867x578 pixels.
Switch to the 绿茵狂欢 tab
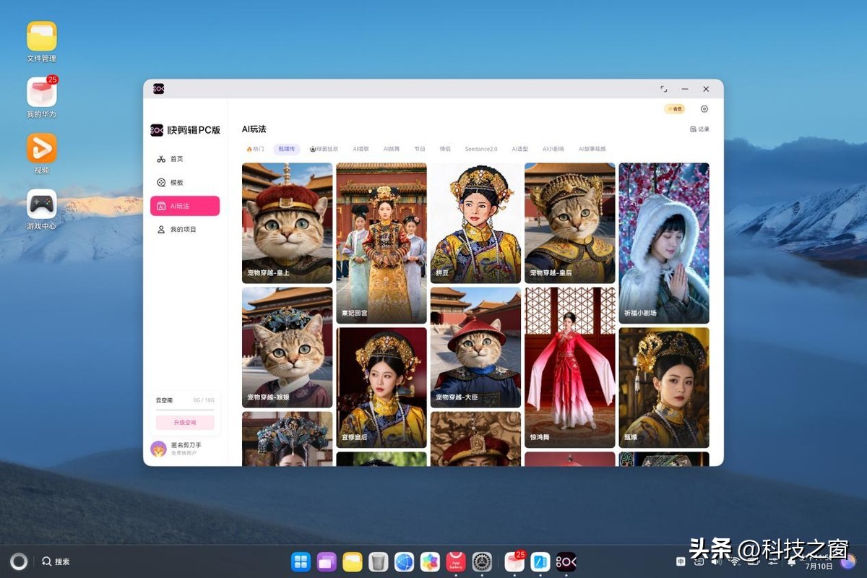pyautogui.click(x=324, y=149)
